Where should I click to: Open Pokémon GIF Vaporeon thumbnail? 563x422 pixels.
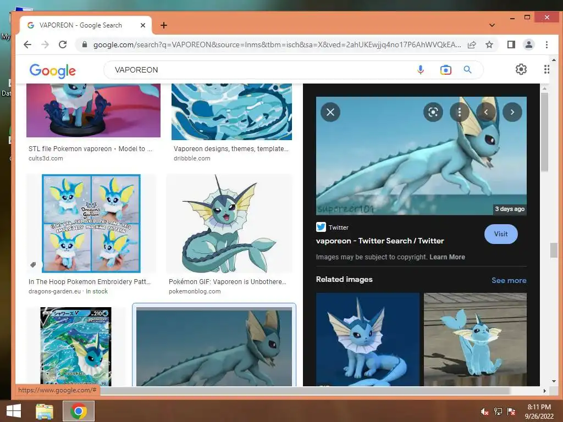click(229, 224)
